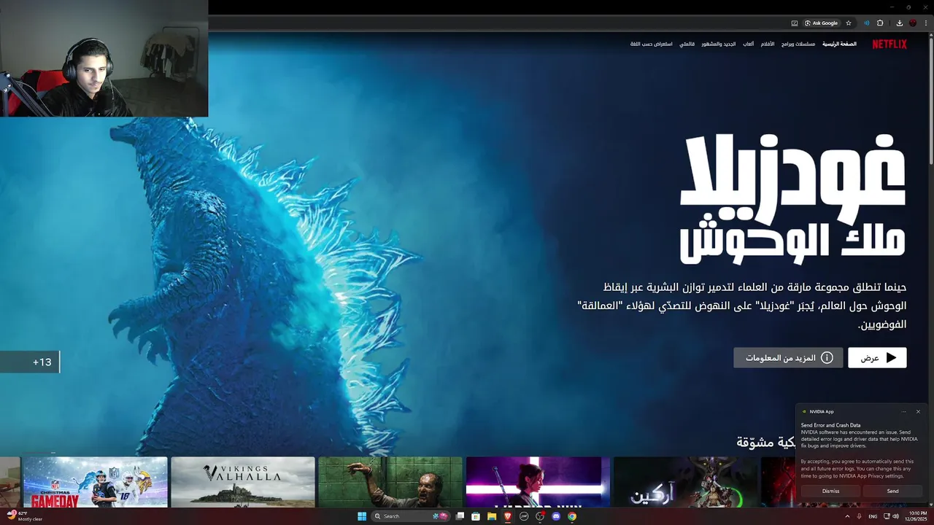
Task: Click the ENG language indicator
Action: 873,516
